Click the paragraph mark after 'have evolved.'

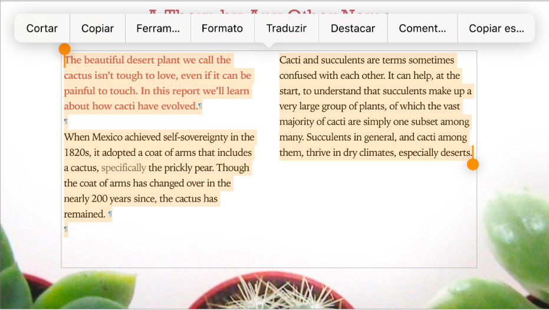(200, 106)
